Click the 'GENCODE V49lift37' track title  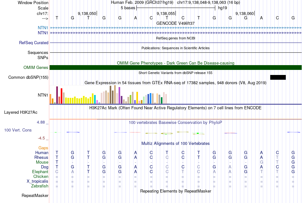(175, 23)
